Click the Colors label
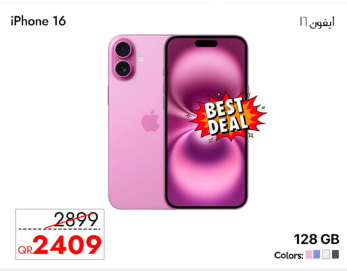Image resolution: width=347 pixels, height=271 pixels. point(289,255)
